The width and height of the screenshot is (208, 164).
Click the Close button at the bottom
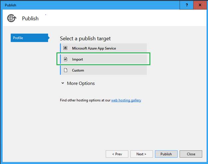click(191, 154)
